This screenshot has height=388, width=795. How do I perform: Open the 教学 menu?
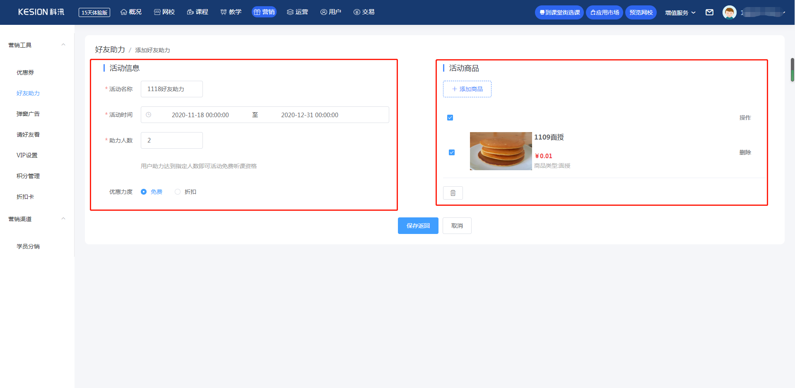pos(231,12)
